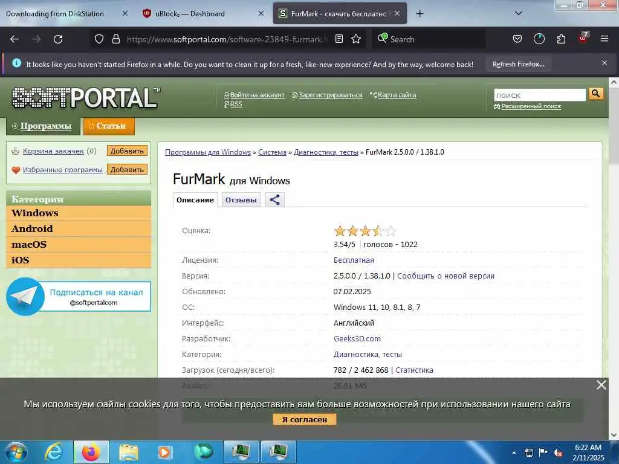This screenshot has width=619, height=464.
Task: Open the Pocket save icon
Action: click(517, 39)
